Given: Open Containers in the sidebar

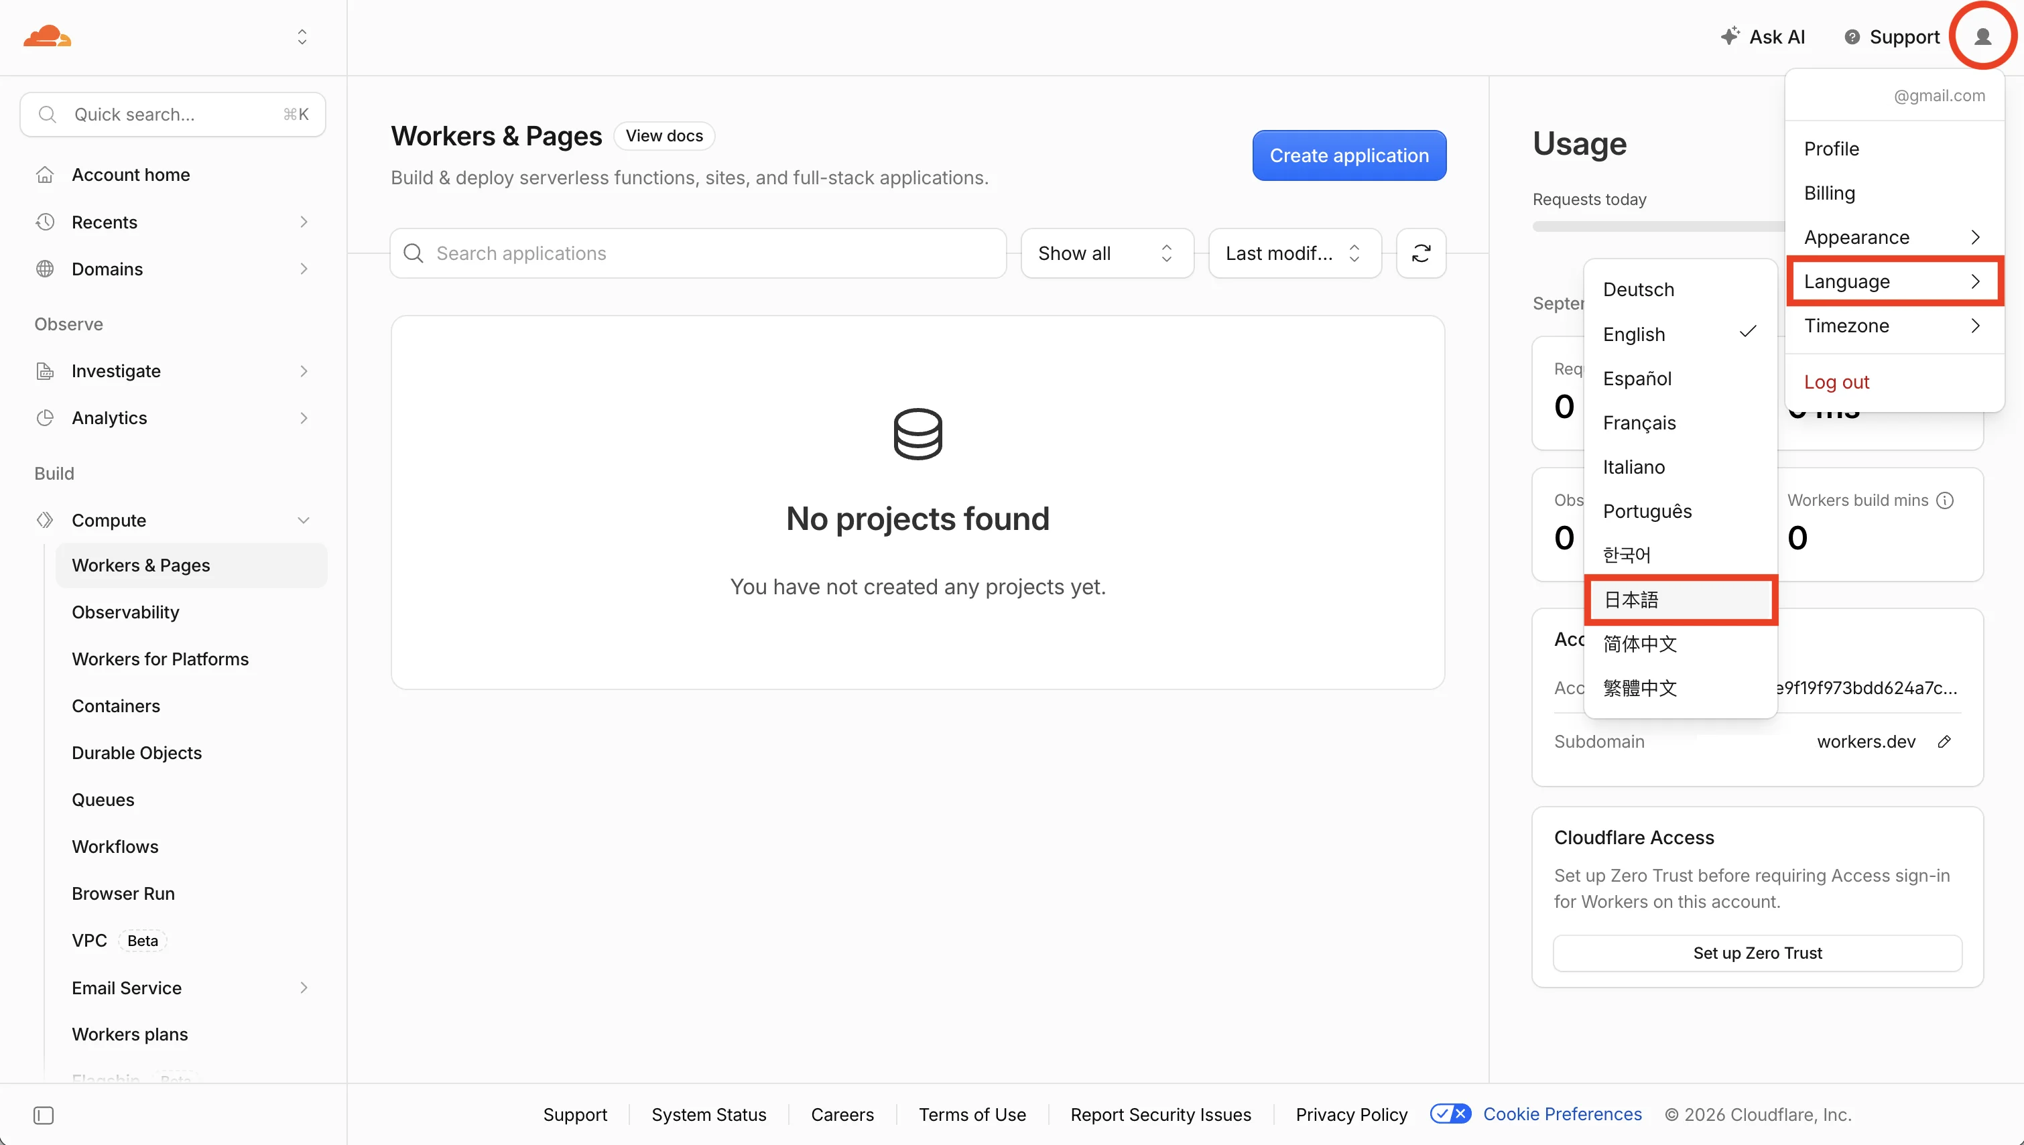Looking at the screenshot, I should pos(116,705).
